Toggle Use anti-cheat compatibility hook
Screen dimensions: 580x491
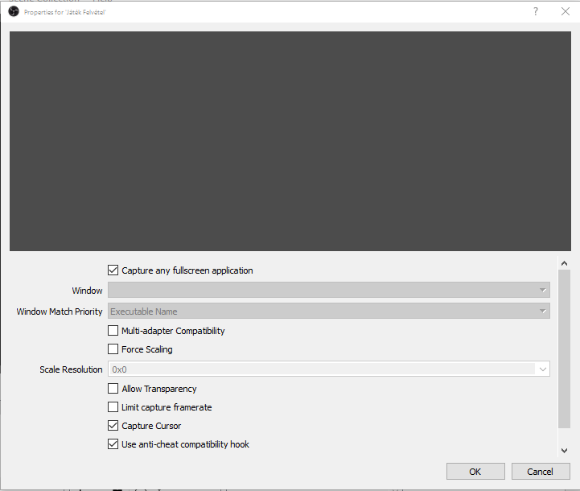pos(113,444)
